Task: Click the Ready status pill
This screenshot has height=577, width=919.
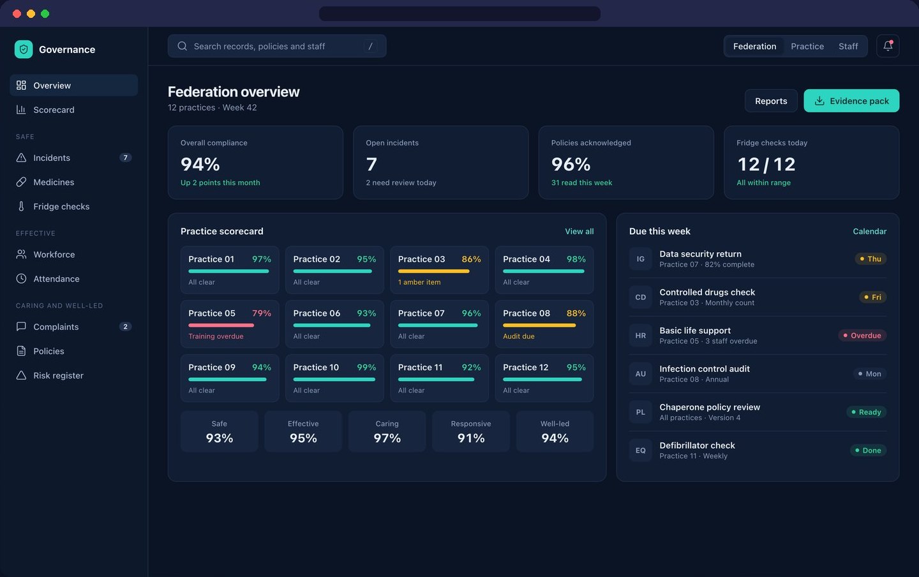Action: (866, 412)
